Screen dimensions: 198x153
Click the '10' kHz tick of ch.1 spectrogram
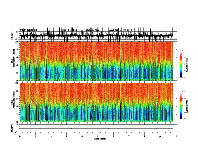coord(16,42)
